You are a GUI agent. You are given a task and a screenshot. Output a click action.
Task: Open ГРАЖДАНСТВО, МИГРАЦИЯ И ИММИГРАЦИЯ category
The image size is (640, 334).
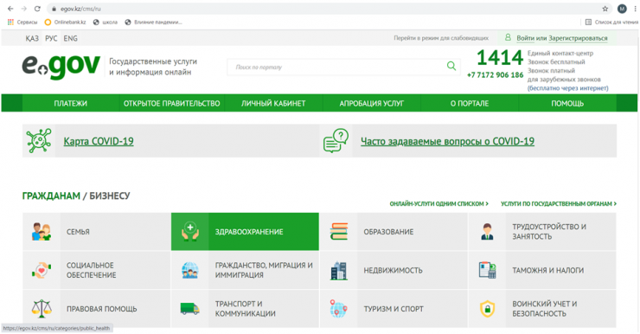pos(245,270)
